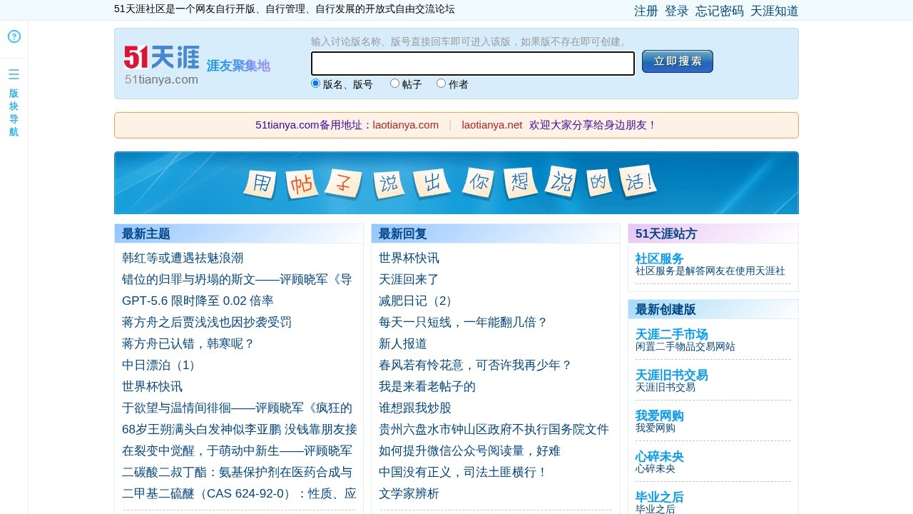
Task: Open the 忘记密码 link
Action: (720, 11)
